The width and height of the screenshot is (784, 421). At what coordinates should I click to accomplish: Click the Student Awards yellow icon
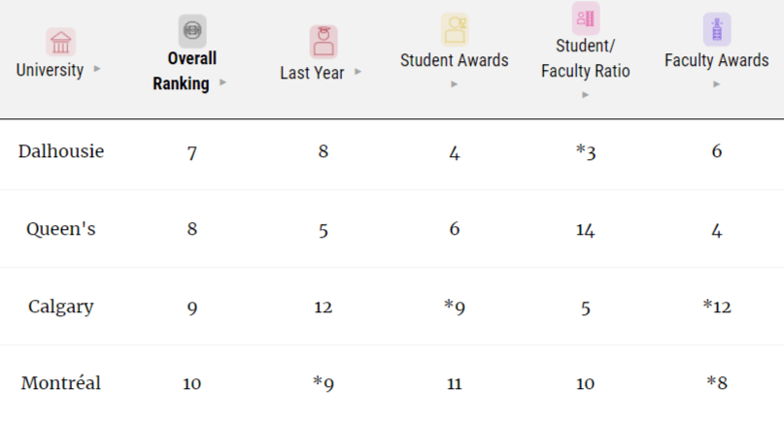tap(455, 29)
